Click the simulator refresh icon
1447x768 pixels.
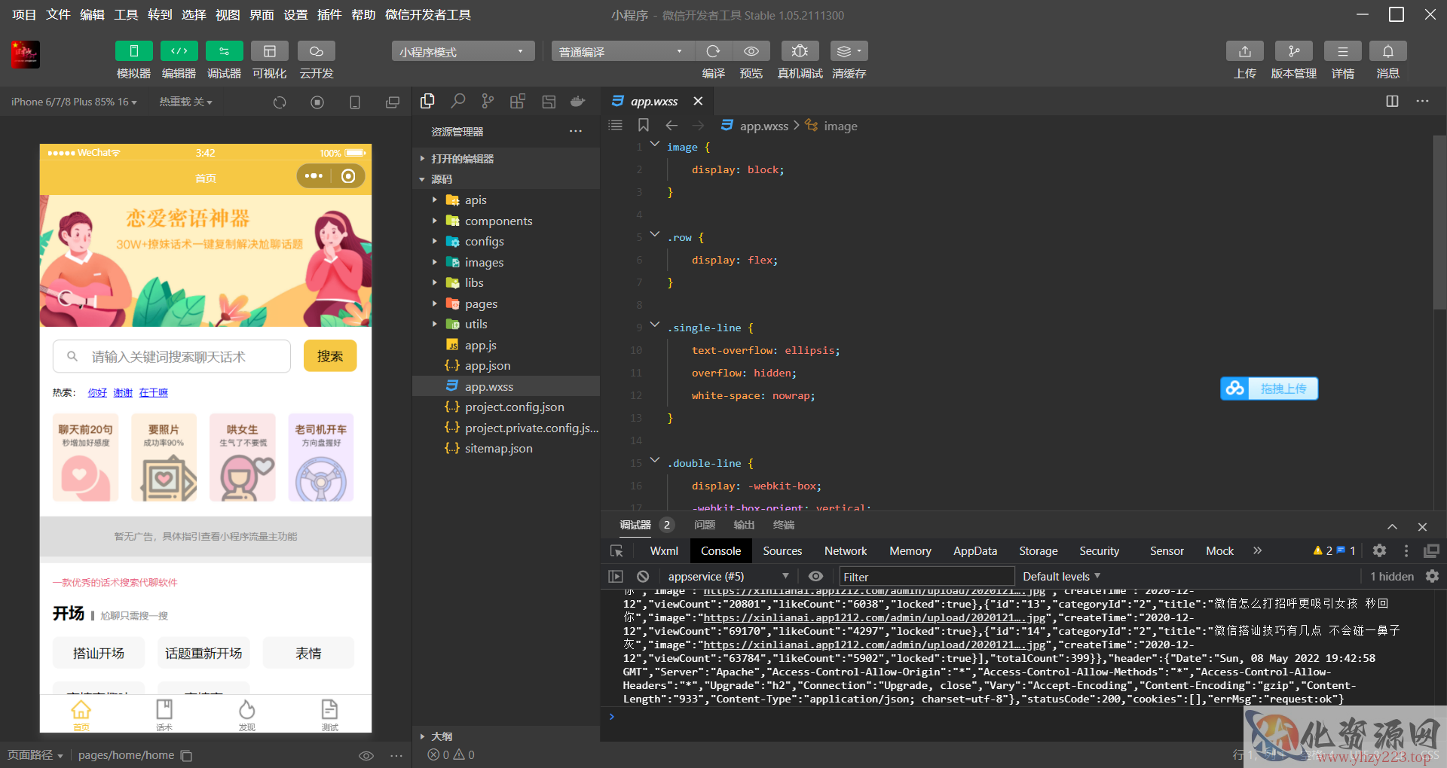(x=280, y=102)
